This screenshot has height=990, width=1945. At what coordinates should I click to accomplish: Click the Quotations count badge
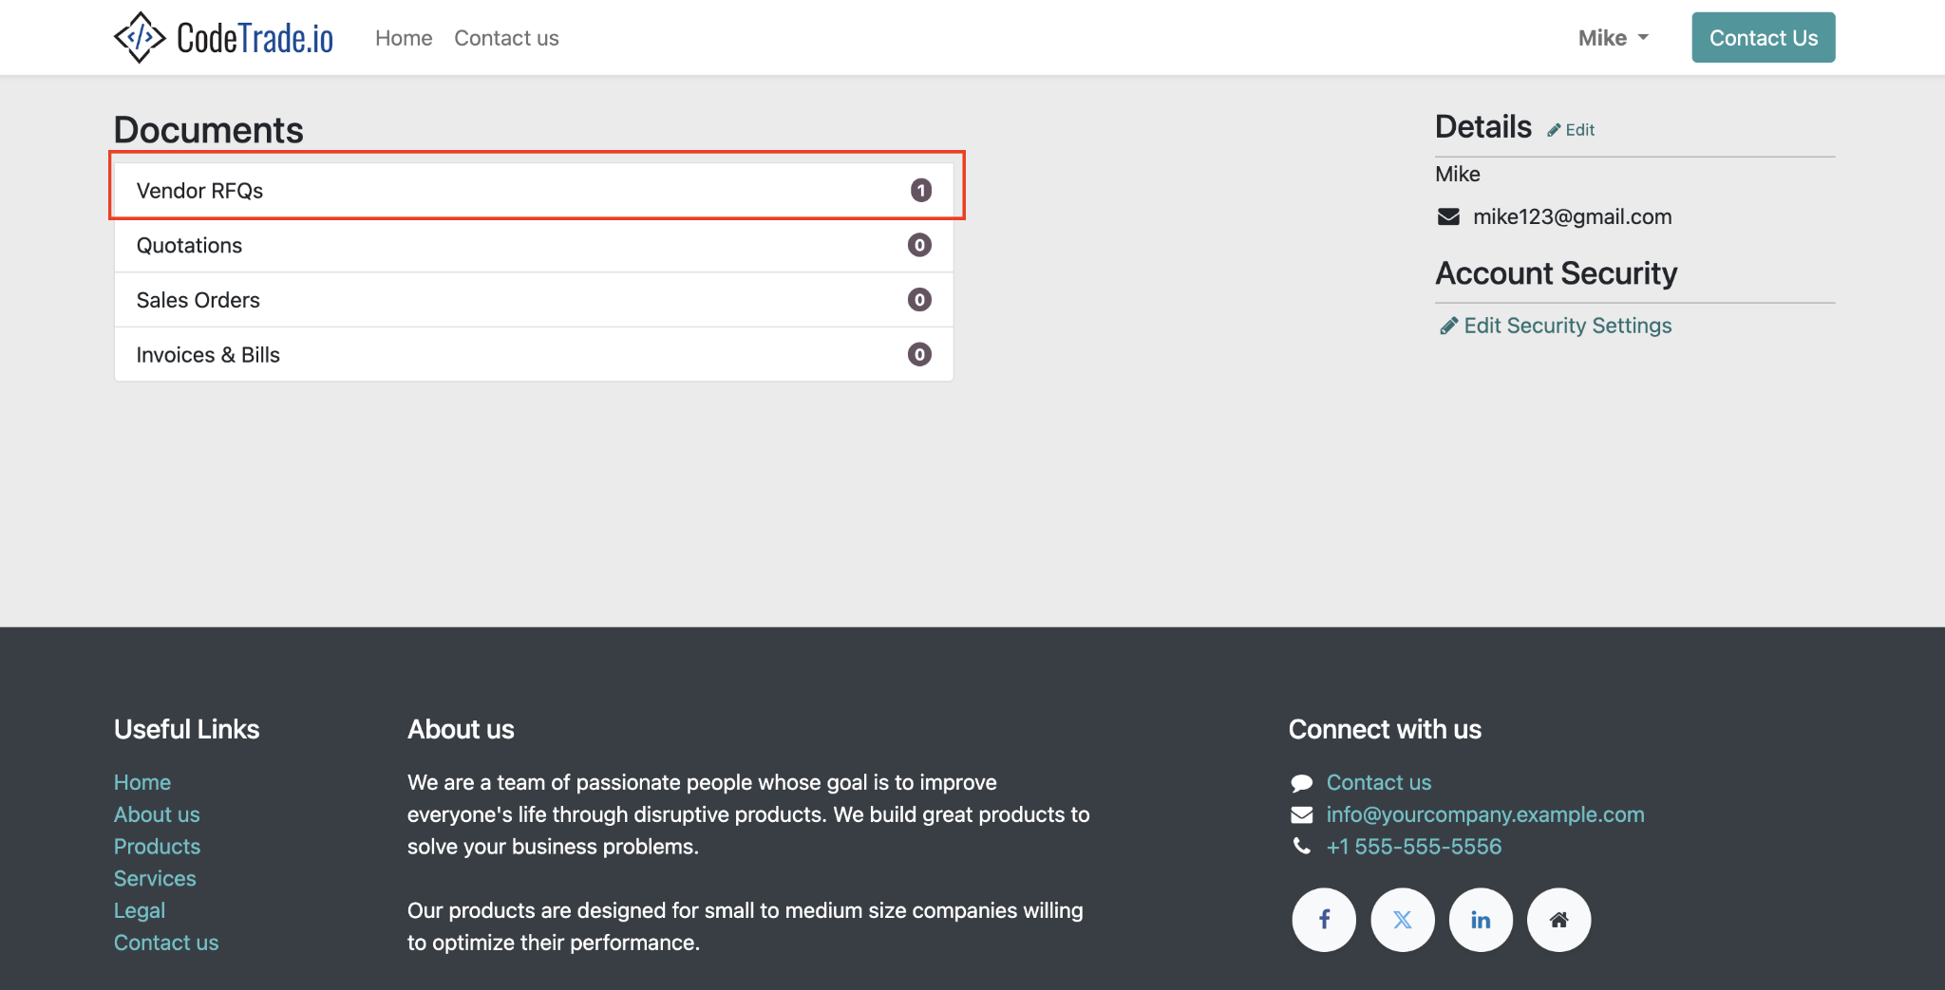919,245
